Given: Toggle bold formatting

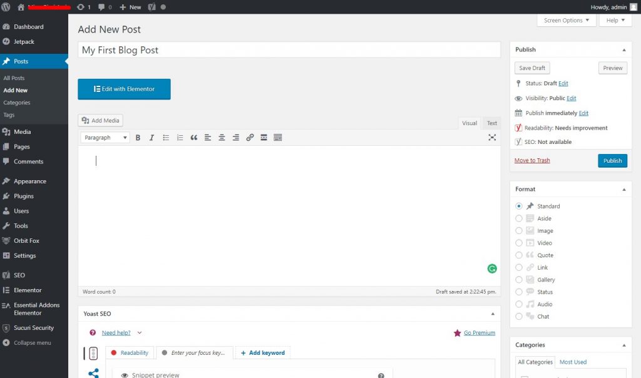Looking at the screenshot, I should tap(138, 138).
